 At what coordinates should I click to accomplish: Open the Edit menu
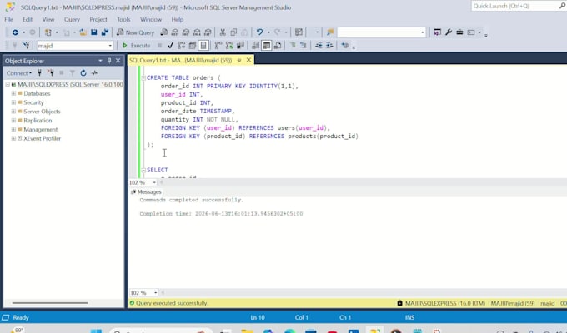pyautogui.click(x=28, y=19)
